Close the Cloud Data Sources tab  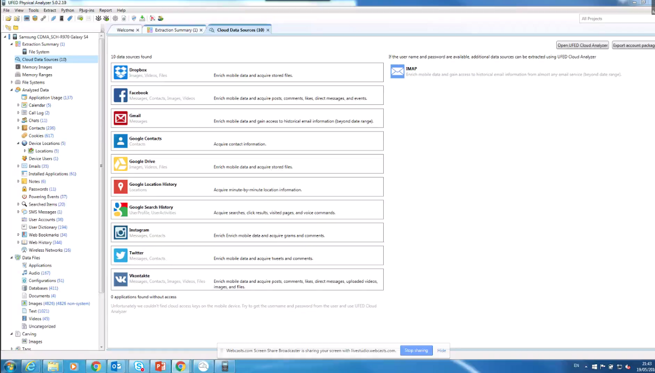point(267,30)
